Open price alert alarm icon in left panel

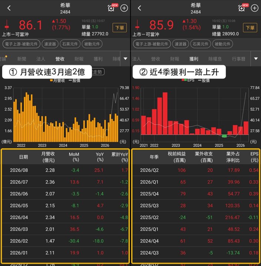(x=111, y=8)
